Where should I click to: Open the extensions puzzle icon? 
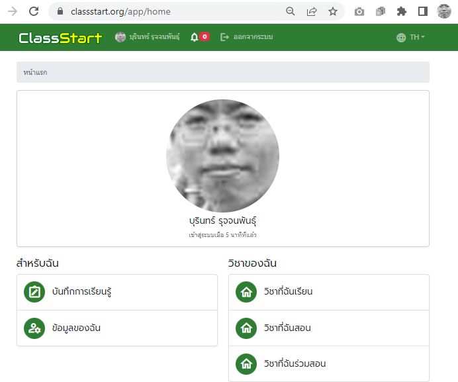402,11
